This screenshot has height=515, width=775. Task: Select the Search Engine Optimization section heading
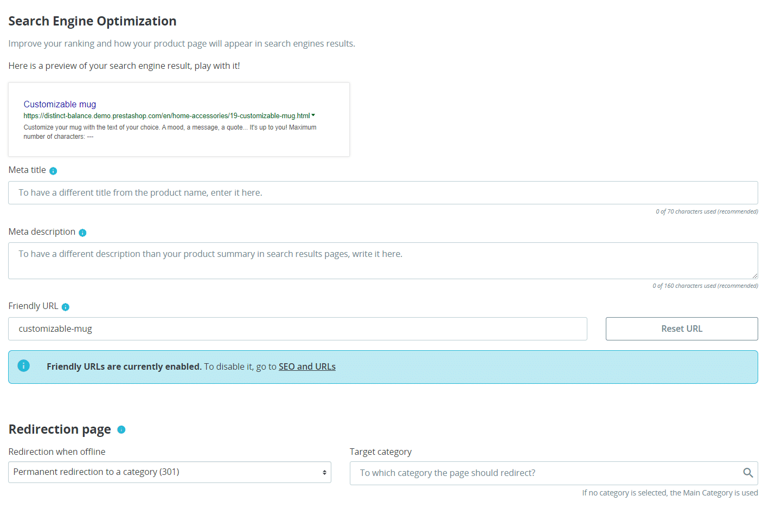(x=92, y=21)
